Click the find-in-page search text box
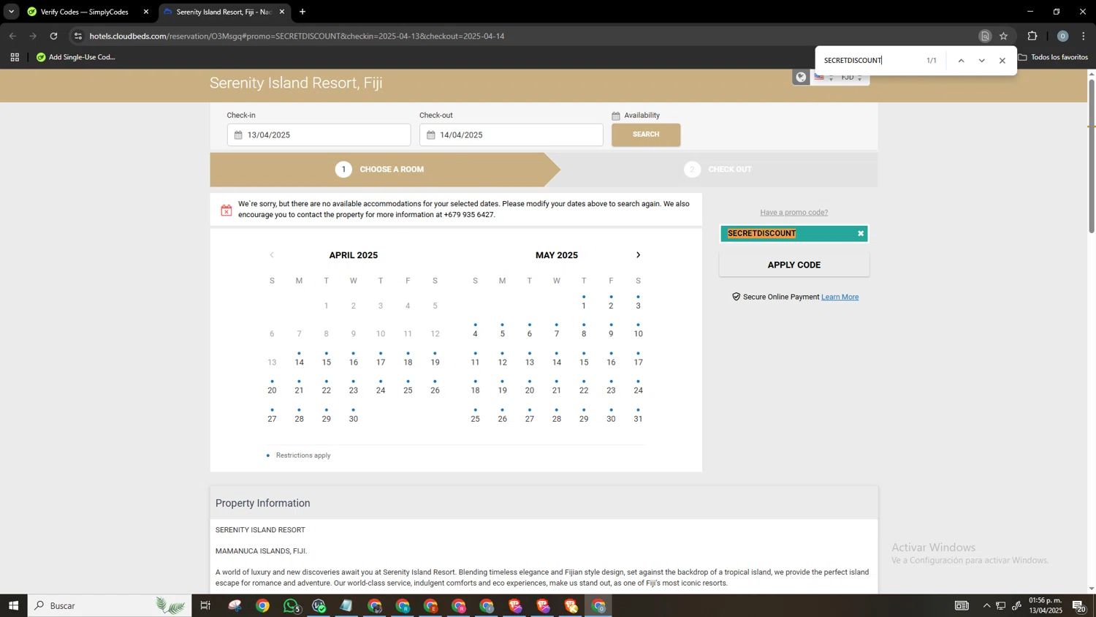The image size is (1096, 617). 869,61
